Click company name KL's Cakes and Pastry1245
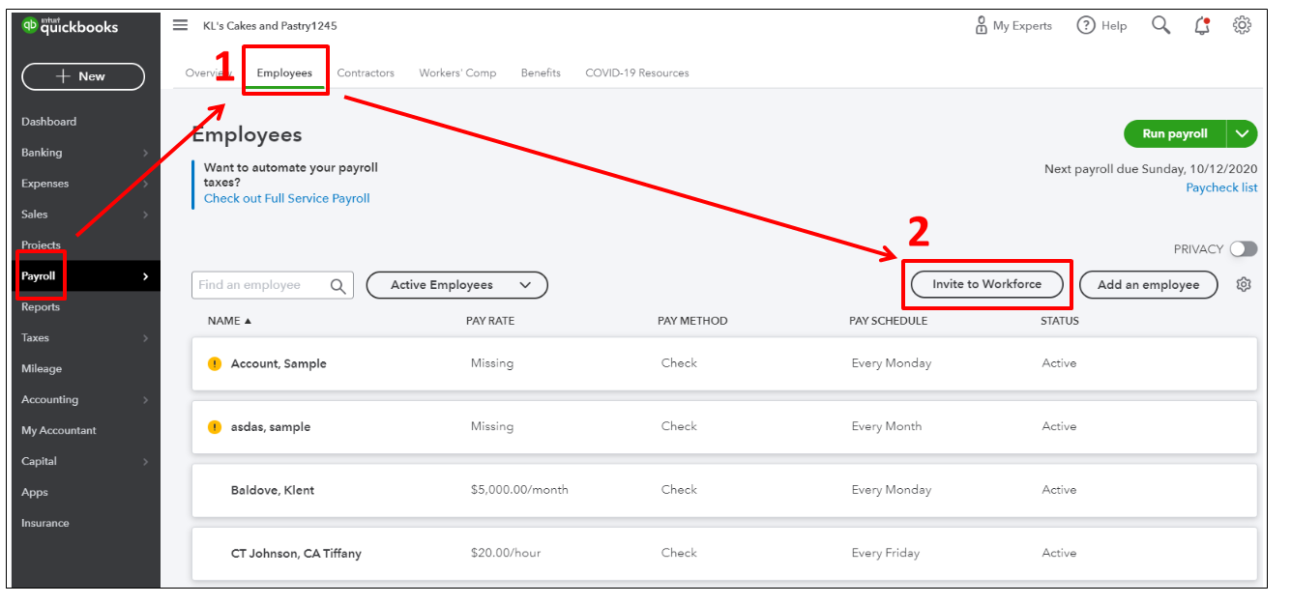The width and height of the screenshot is (1291, 604). tap(270, 26)
